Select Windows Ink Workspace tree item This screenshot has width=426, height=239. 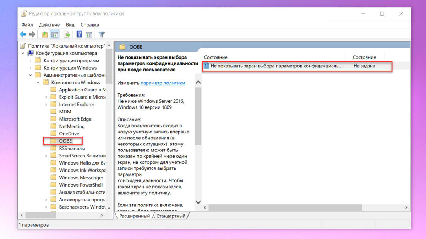click(x=82, y=170)
